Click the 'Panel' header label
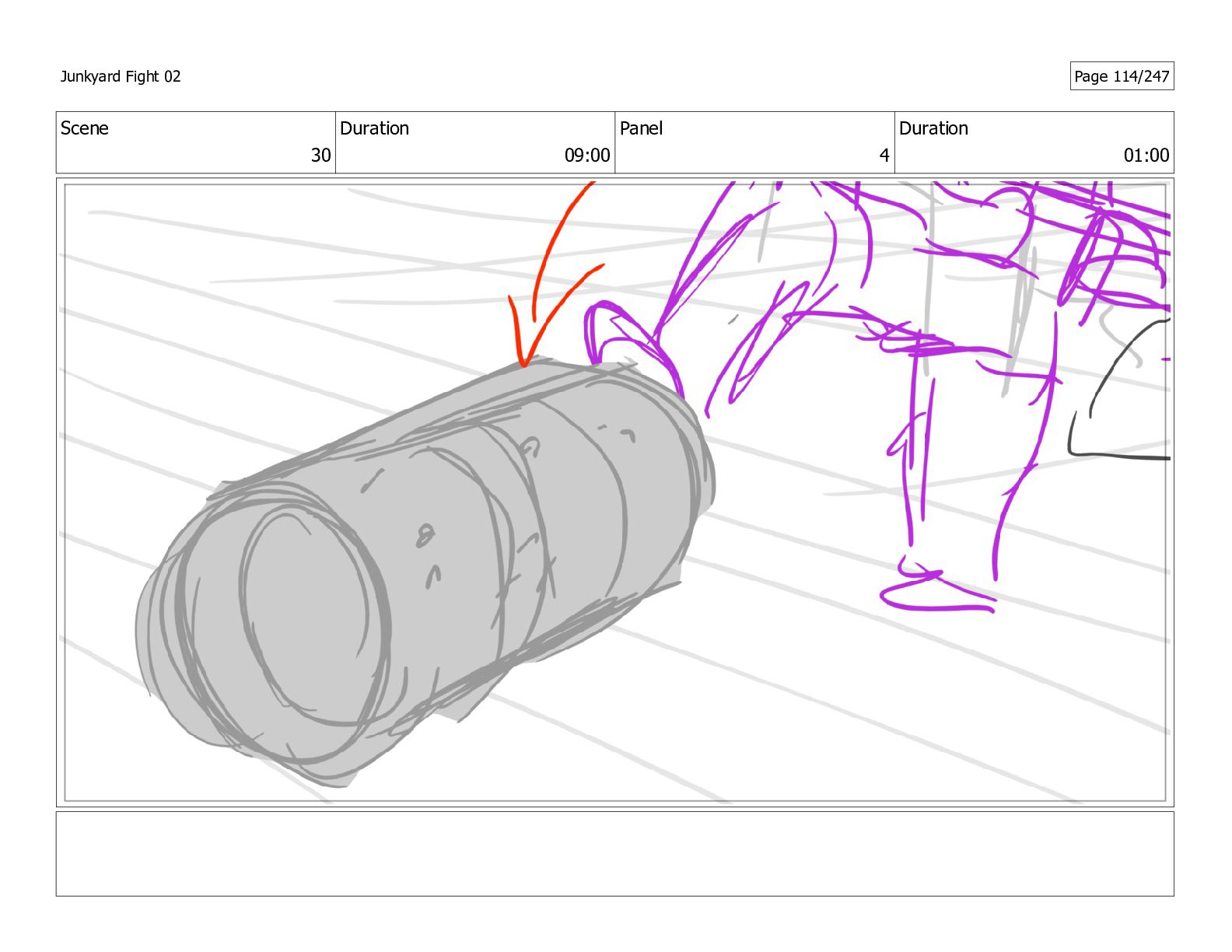This screenshot has width=1232, height=952. click(641, 128)
